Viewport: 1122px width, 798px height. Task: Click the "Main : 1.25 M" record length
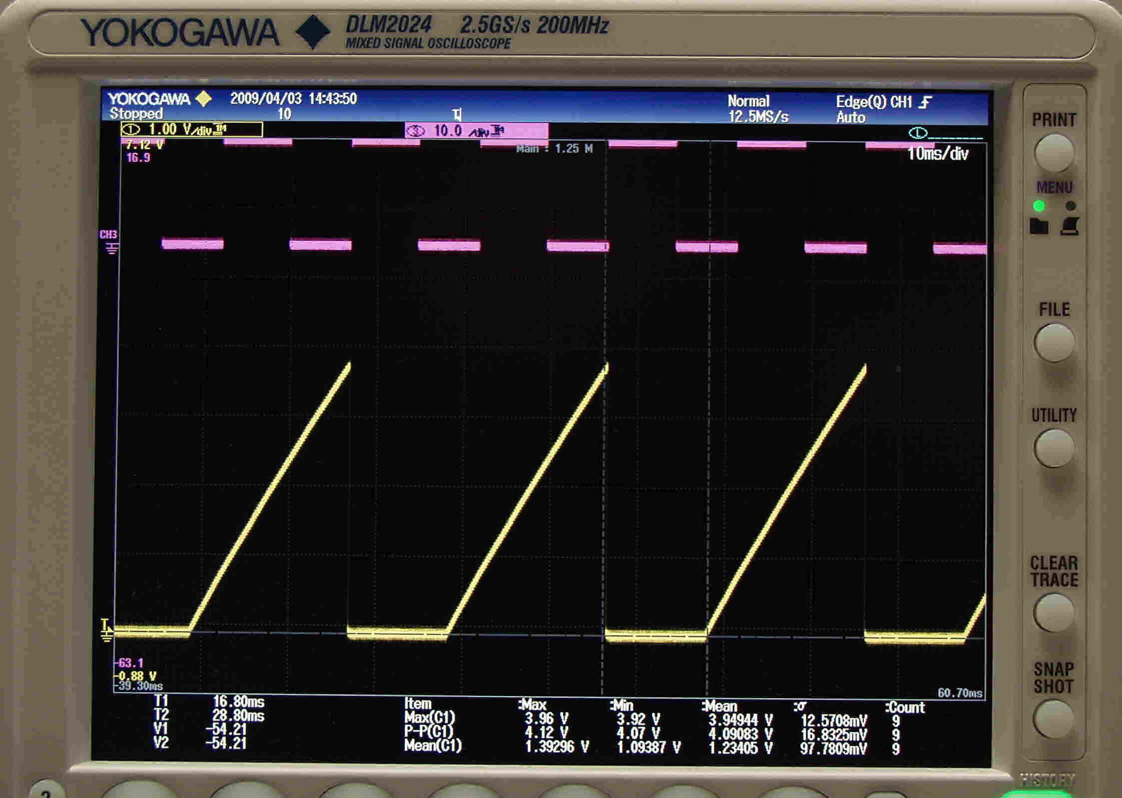pos(555,149)
